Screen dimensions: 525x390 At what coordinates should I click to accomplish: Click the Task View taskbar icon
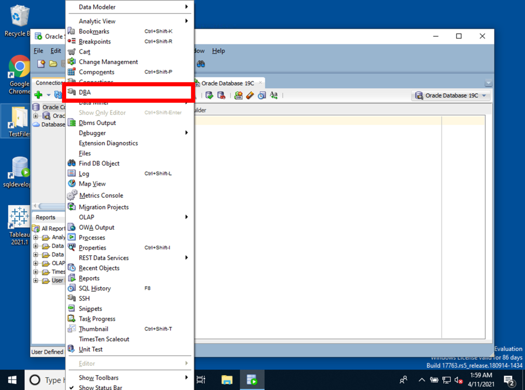click(201, 379)
